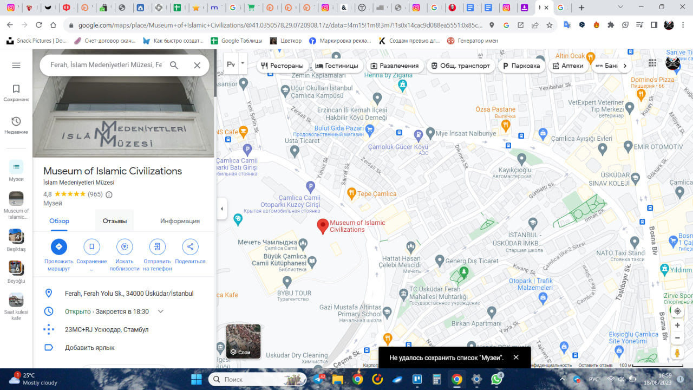Click the Проложить маршрут directions button
This screenshot has width=693, height=390.
59,246
